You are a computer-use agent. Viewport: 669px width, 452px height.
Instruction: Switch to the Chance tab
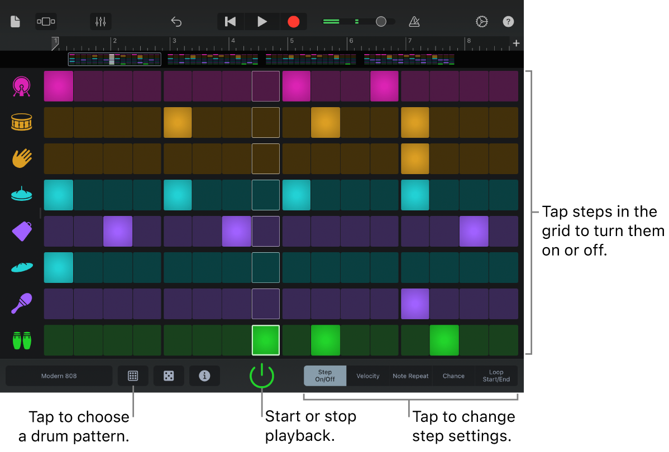[x=453, y=376]
